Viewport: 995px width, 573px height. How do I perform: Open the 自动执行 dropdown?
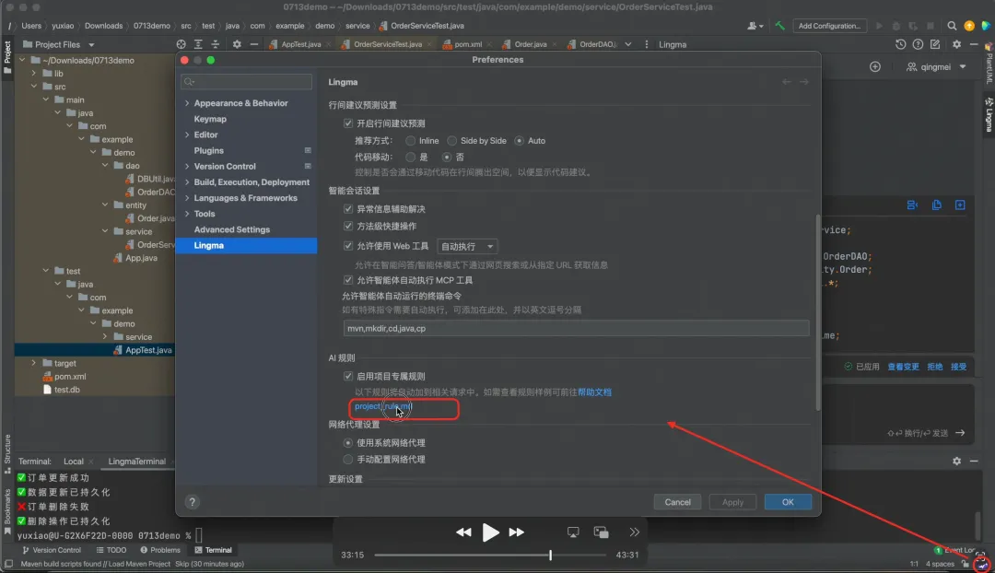[x=467, y=246]
